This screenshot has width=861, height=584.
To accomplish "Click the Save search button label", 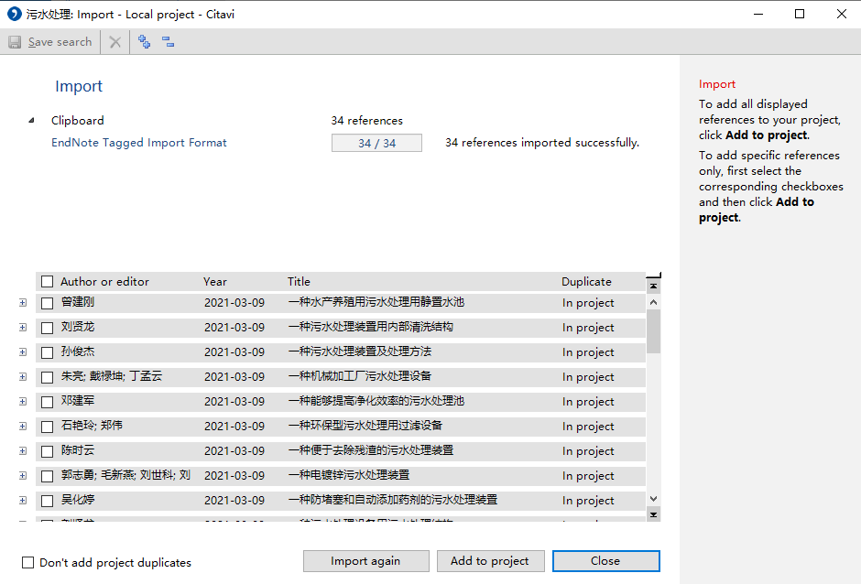I will (x=60, y=42).
